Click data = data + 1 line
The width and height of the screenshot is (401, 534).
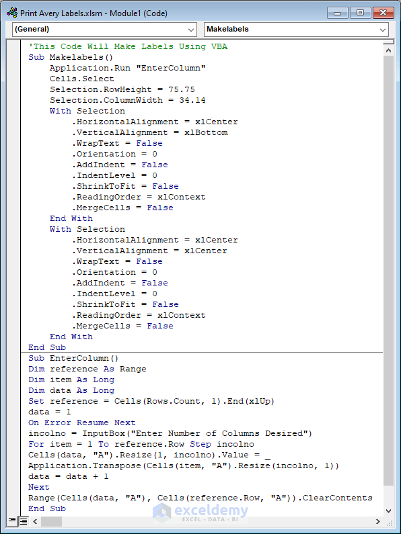click(x=68, y=476)
